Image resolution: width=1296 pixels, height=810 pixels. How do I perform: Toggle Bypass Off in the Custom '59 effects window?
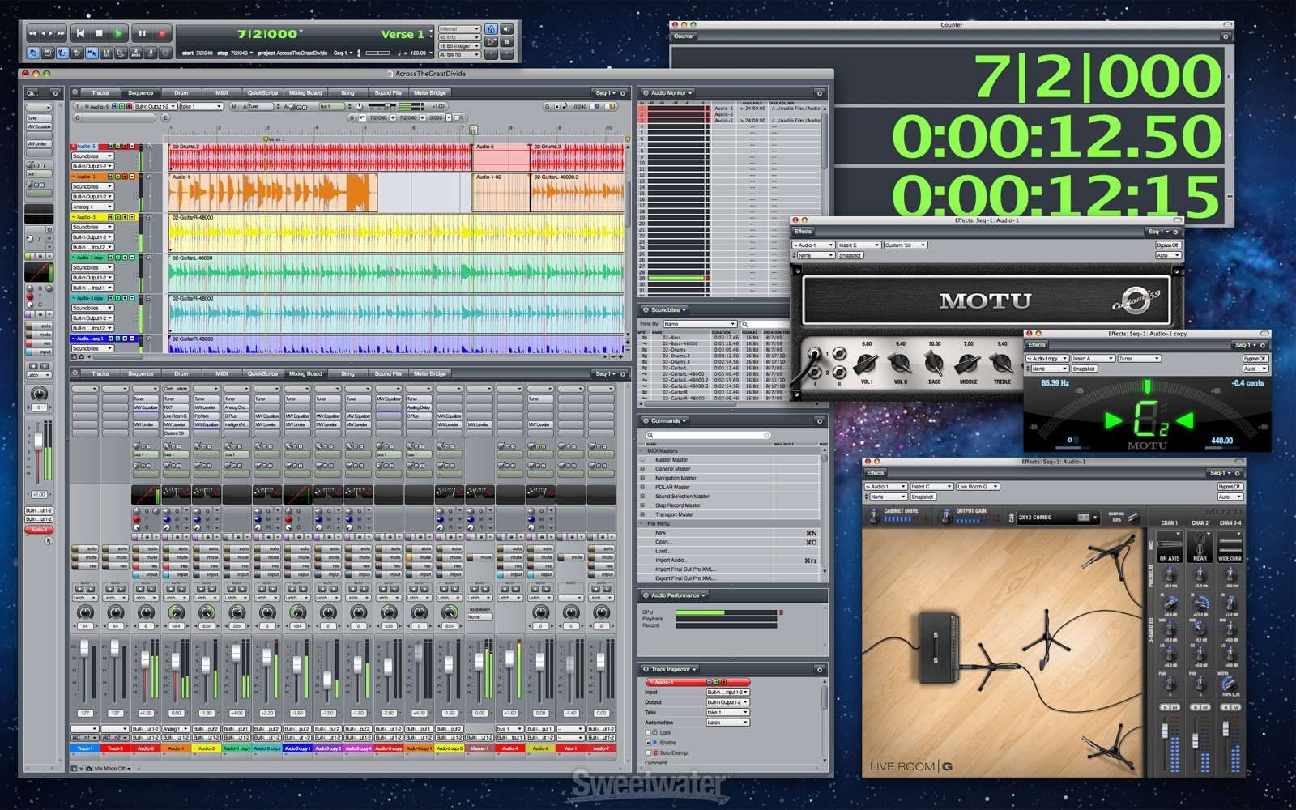tap(1168, 245)
